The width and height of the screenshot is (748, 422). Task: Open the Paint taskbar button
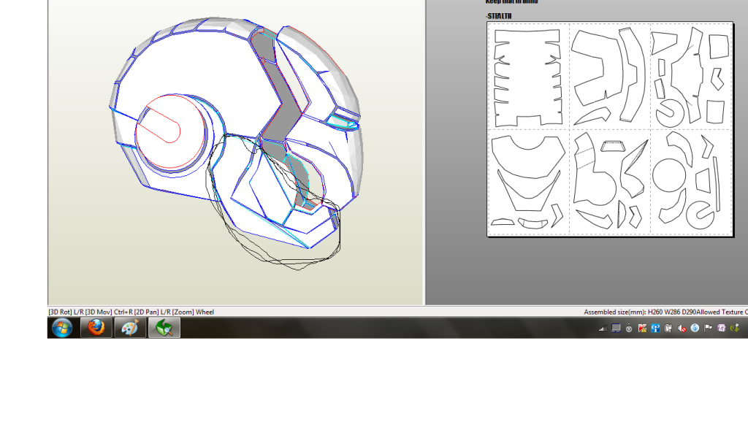[130, 328]
